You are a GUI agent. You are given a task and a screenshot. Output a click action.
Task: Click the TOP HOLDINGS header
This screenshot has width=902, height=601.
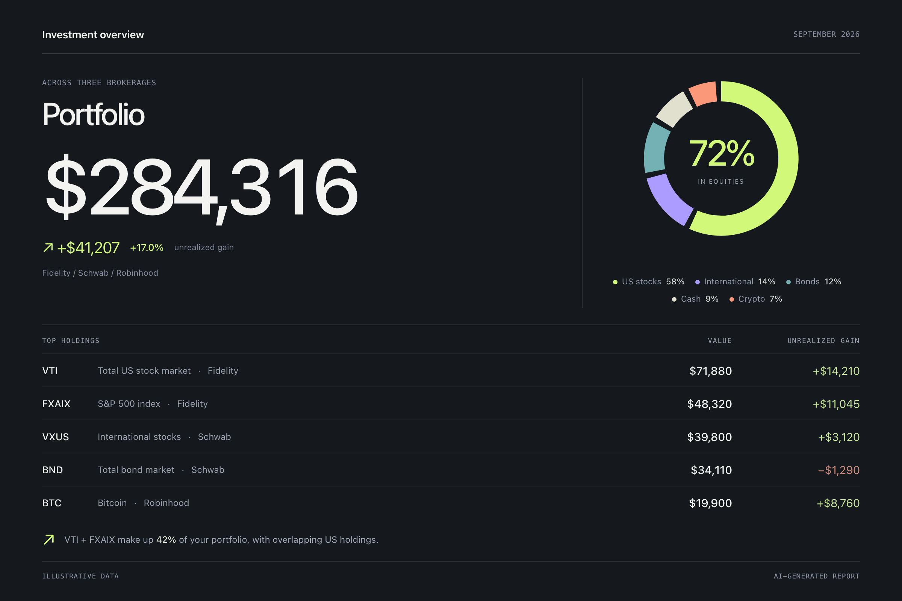pos(71,341)
